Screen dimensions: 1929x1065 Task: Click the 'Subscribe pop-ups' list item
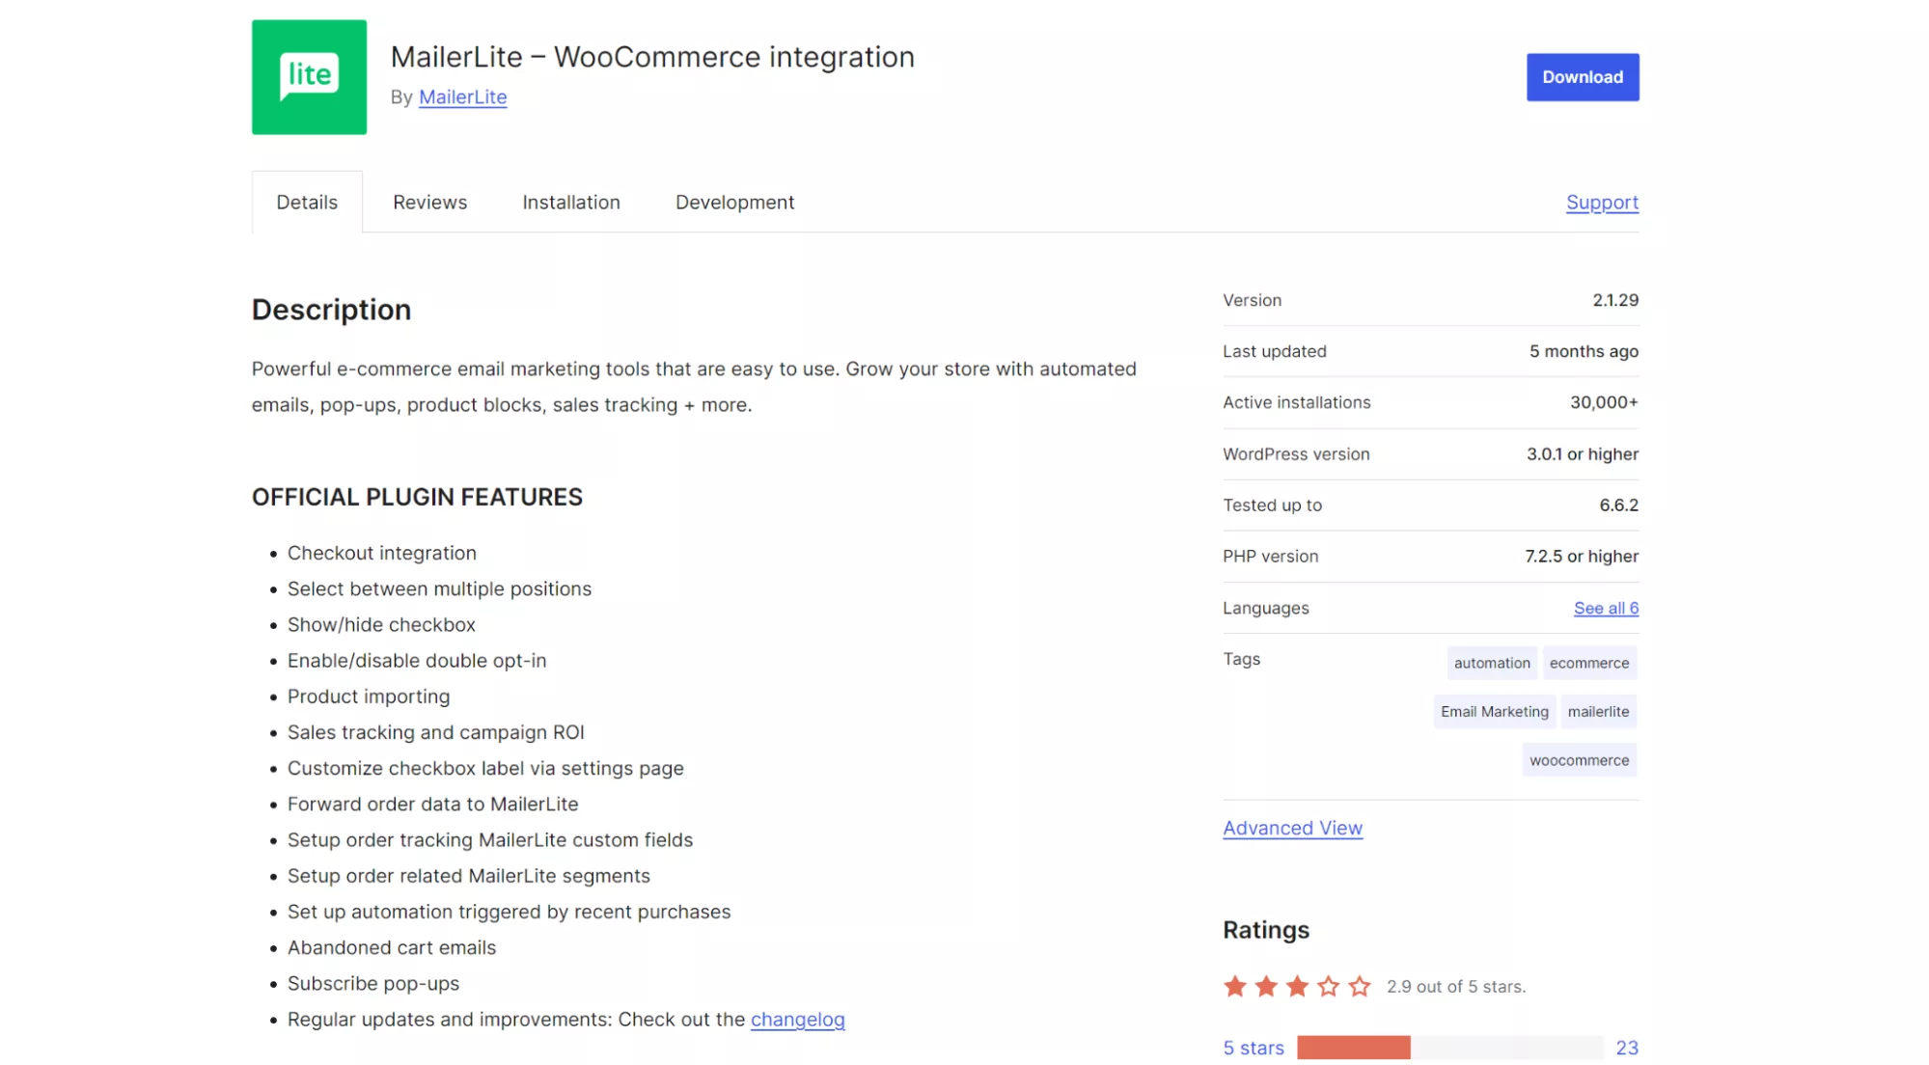point(372,984)
